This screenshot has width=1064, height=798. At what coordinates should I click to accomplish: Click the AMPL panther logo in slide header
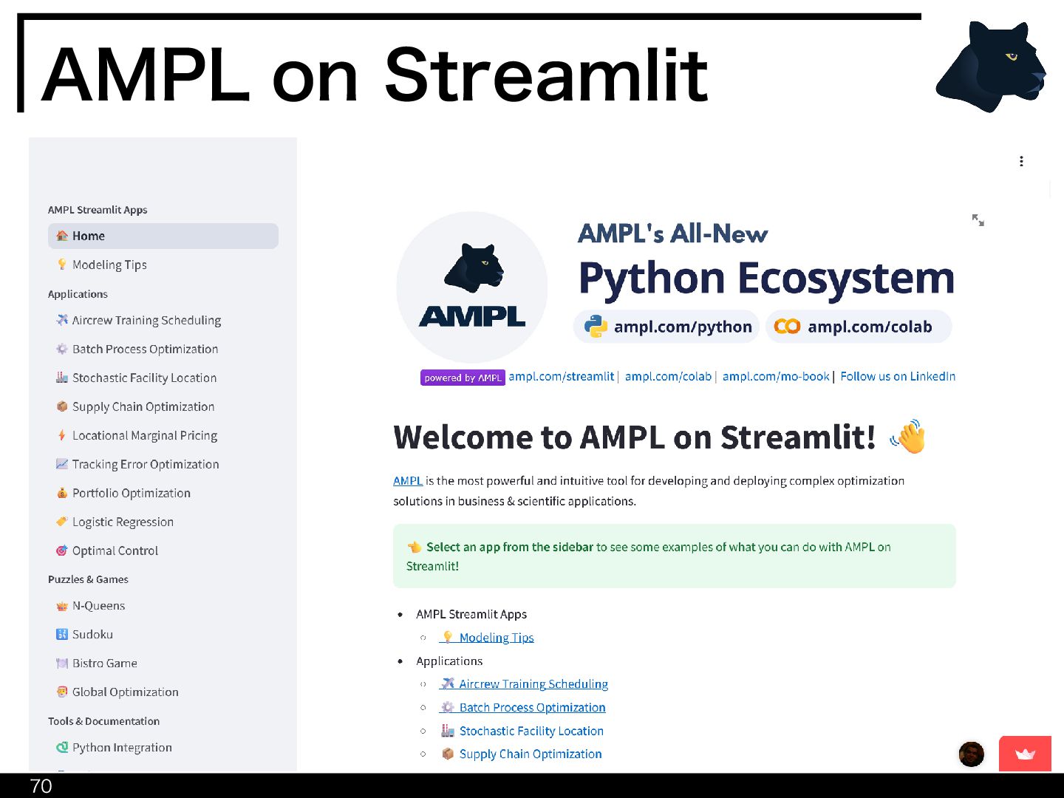[x=992, y=66]
